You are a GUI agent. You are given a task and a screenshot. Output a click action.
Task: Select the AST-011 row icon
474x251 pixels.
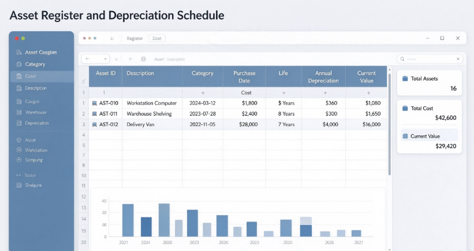(x=94, y=114)
